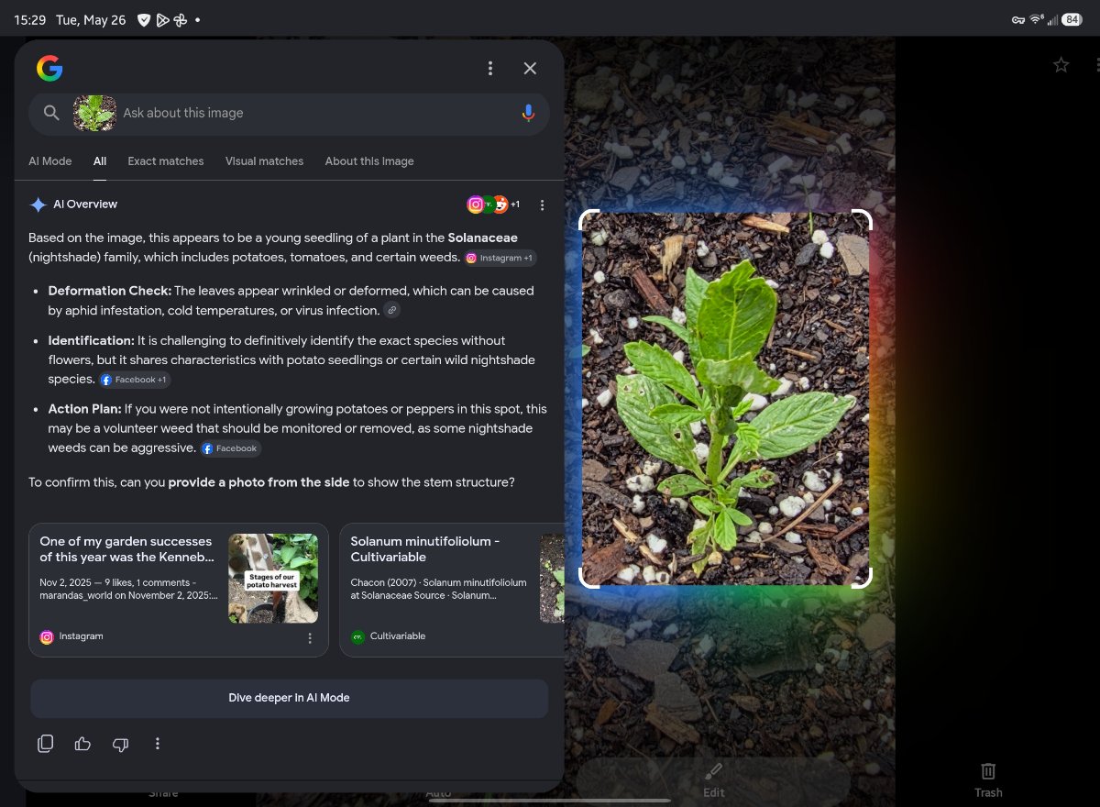Open overflow menu below the Dive deeper button
Image resolution: width=1100 pixels, height=807 pixels.
pyautogui.click(x=158, y=744)
